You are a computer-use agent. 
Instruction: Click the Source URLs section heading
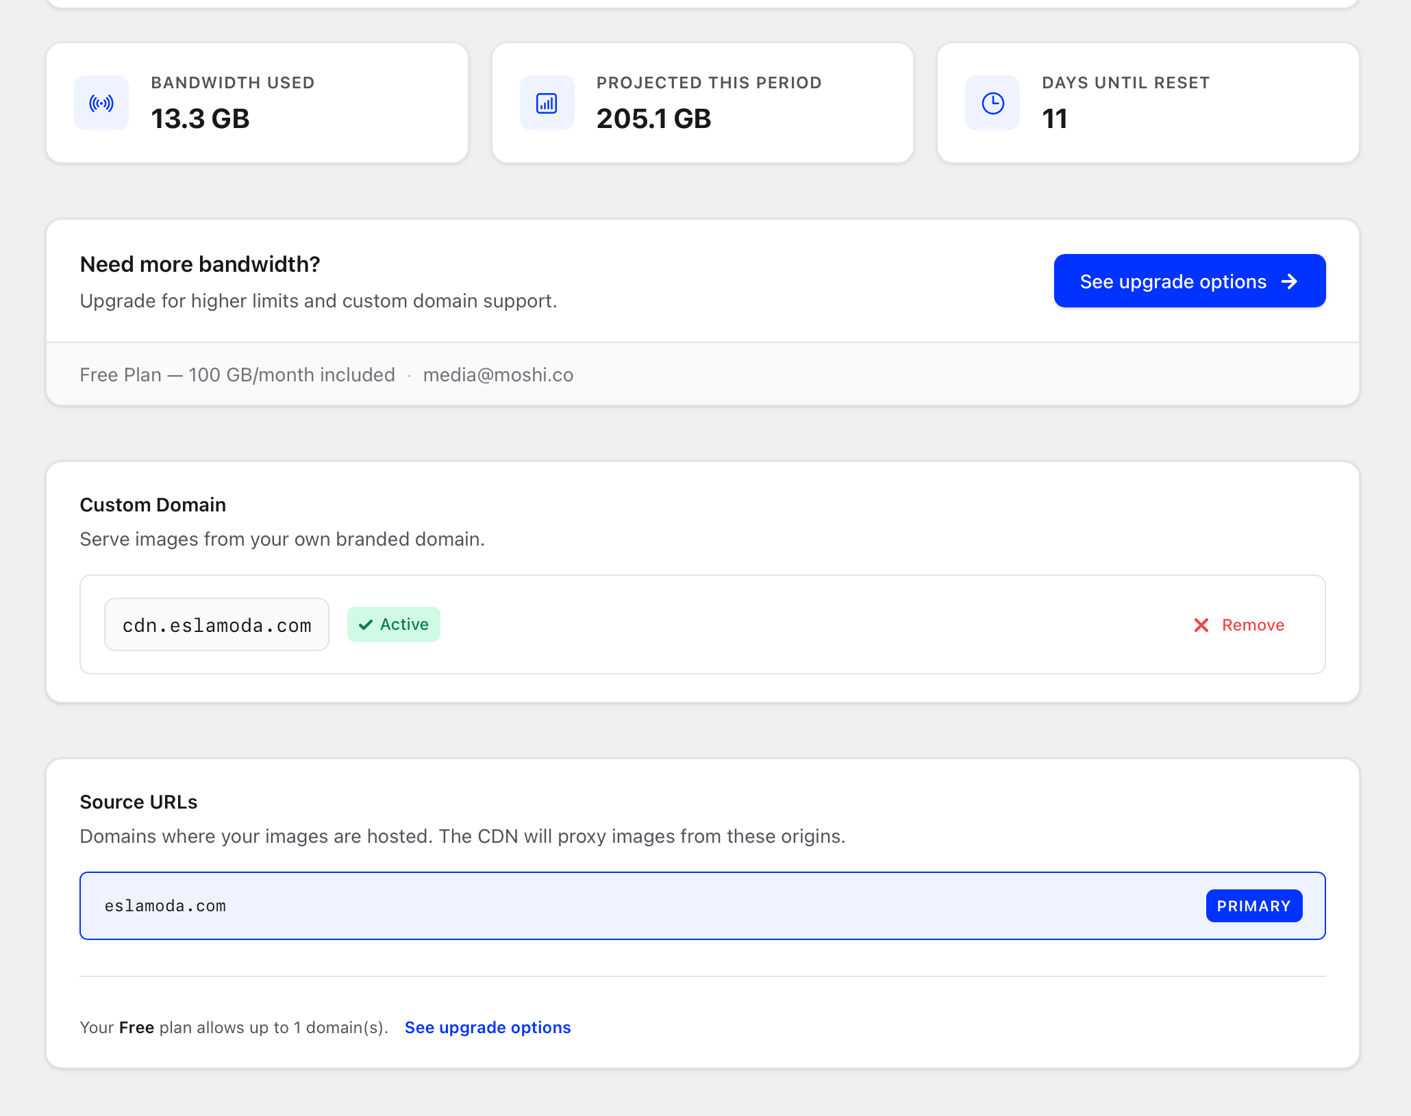point(138,802)
